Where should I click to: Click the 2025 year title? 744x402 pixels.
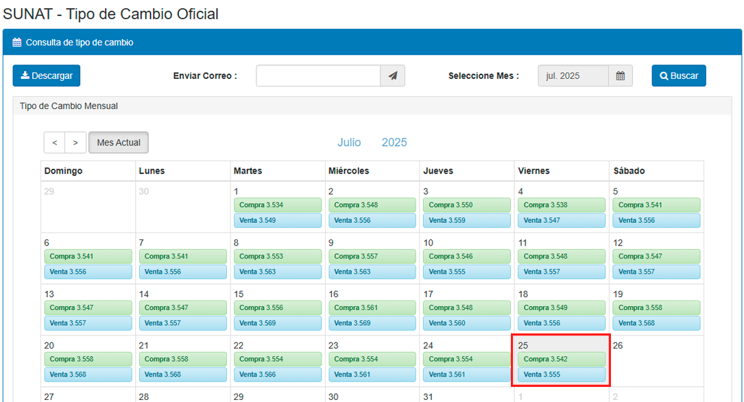tap(394, 143)
